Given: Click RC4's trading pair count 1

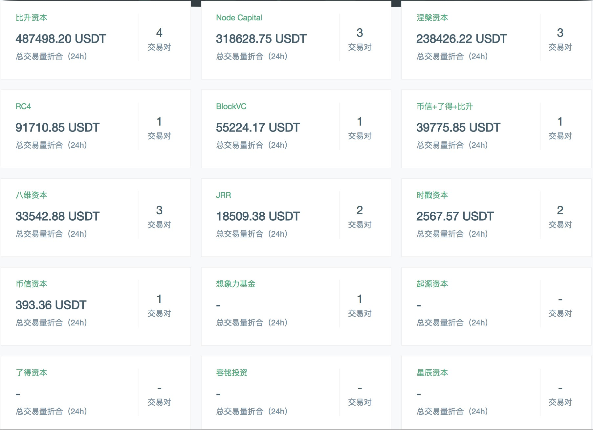Looking at the screenshot, I should coord(159,122).
